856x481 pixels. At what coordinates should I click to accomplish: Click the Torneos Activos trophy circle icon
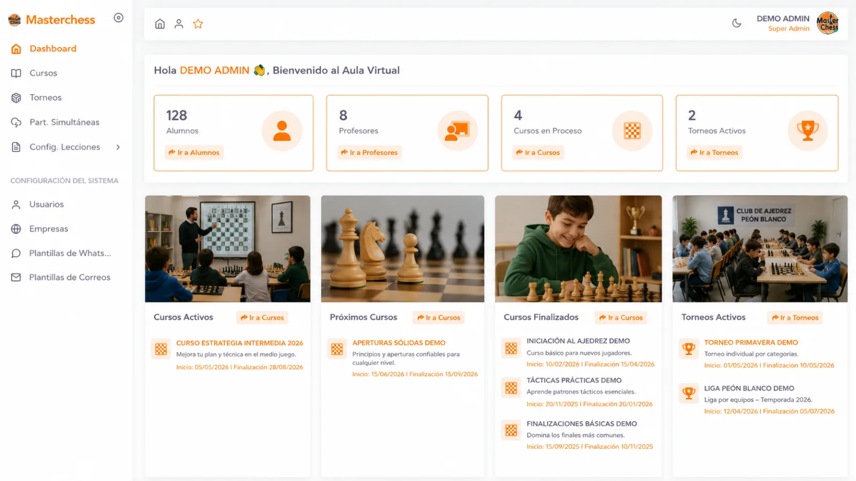(x=808, y=131)
